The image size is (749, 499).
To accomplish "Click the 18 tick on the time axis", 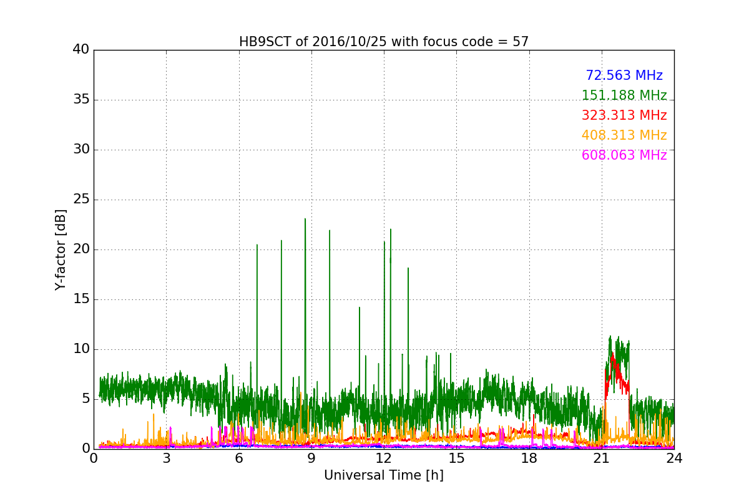I will click(x=529, y=458).
